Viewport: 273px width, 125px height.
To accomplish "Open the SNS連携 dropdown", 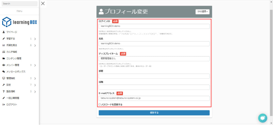I will coord(203,12).
